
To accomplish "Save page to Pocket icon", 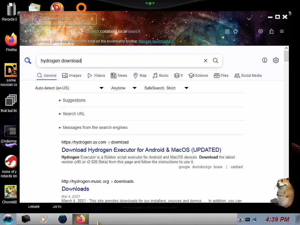I will (260, 31).
